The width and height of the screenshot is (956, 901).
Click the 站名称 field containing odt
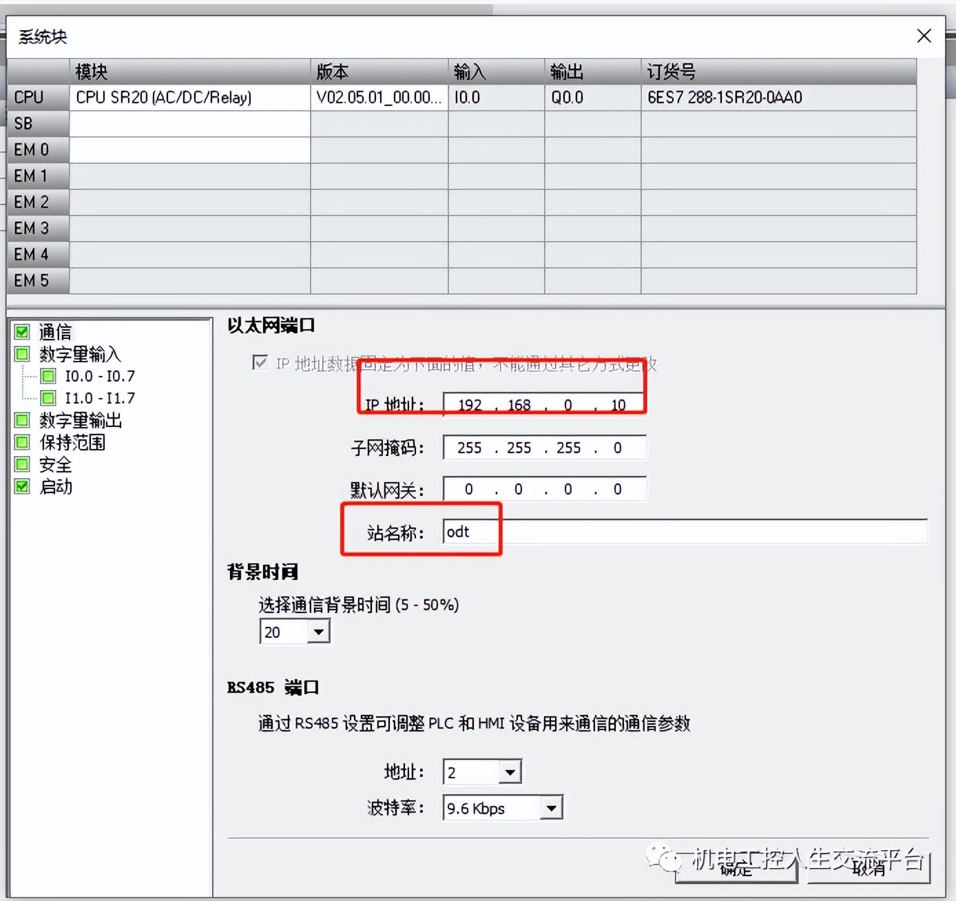tap(685, 532)
